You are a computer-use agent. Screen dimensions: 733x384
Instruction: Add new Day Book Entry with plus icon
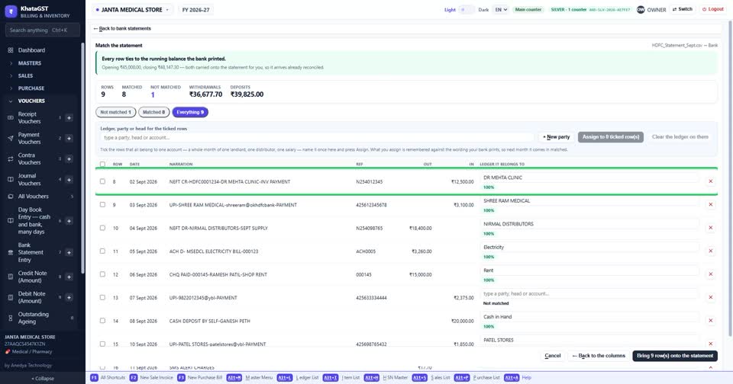tap(69, 221)
